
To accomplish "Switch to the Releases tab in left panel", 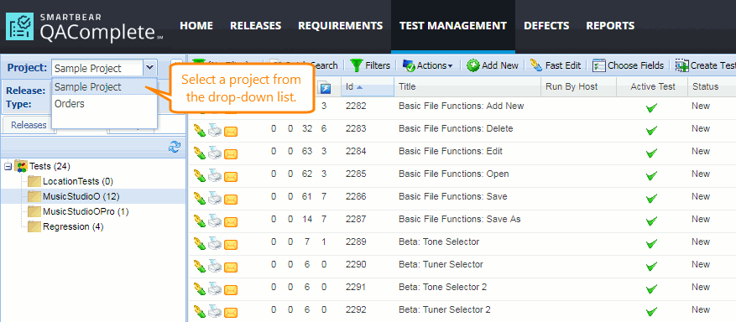I will pyautogui.click(x=29, y=125).
